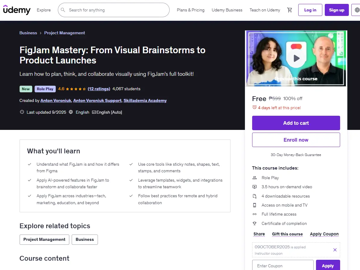Click the Role Play people icon

tap(255, 178)
